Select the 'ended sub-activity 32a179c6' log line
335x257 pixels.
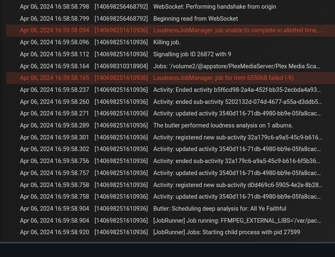click(x=236, y=161)
